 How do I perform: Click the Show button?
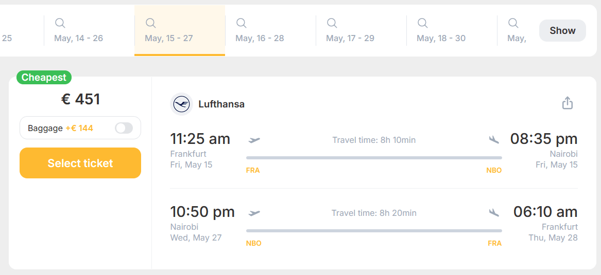tap(562, 30)
